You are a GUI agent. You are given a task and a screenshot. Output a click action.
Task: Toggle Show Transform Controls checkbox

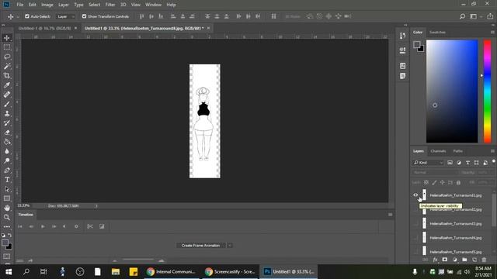click(84, 16)
